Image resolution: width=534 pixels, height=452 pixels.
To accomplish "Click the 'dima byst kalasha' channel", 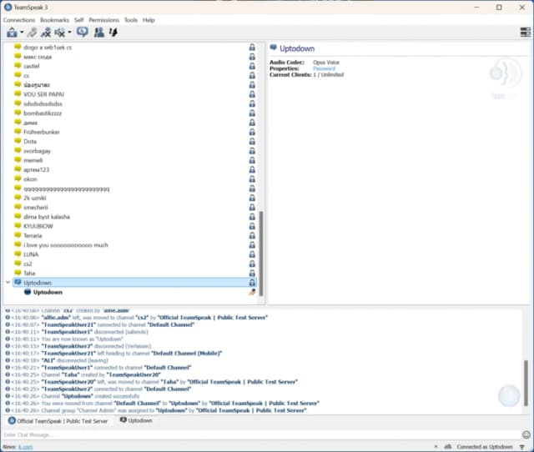I will pos(47,217).
